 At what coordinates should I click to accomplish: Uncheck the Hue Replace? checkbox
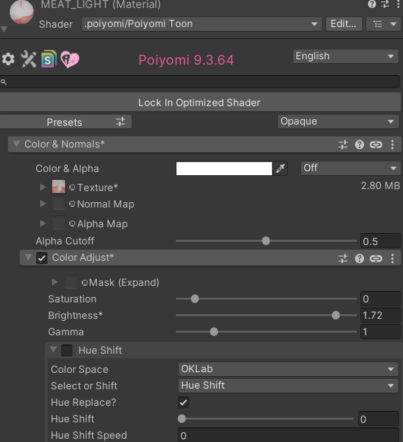[184, 402]
